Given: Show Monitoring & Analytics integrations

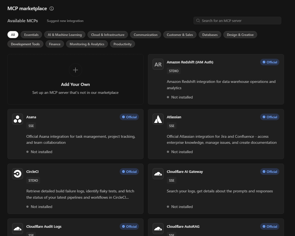Looking at the screenshot, I should [87, 44].
